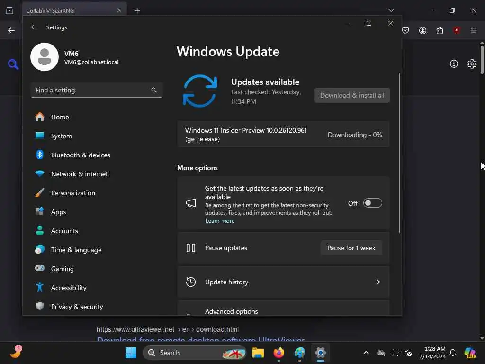Toggle Get the latest updates switch

click(x=372, y=203)
